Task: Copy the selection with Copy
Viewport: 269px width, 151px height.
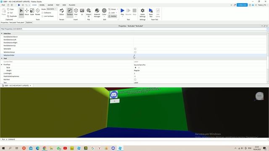Action: [x=11, y=9]
